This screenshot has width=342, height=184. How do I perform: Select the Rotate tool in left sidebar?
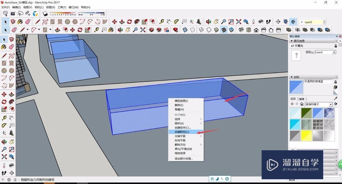click(4, 102)
